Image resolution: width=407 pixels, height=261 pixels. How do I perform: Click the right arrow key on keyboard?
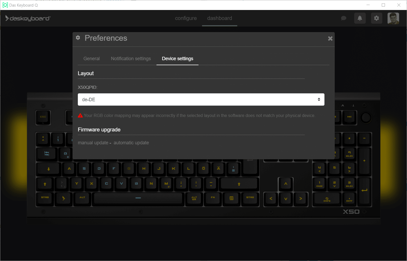(x=301, y=199)
